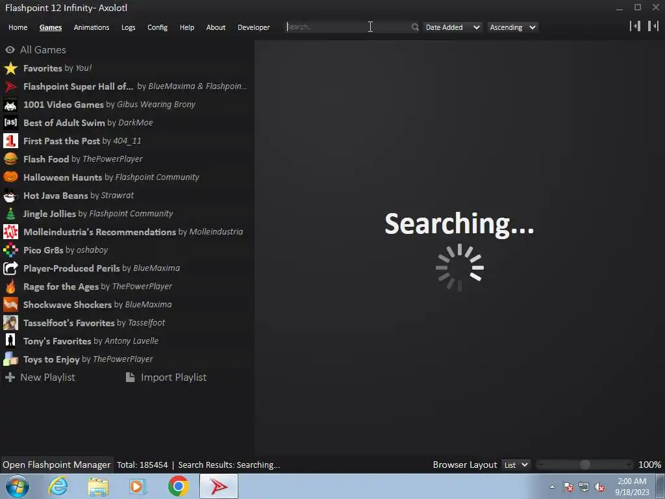Click the New Playlist plus icon
665x499 pixels.
click(10, 377)
